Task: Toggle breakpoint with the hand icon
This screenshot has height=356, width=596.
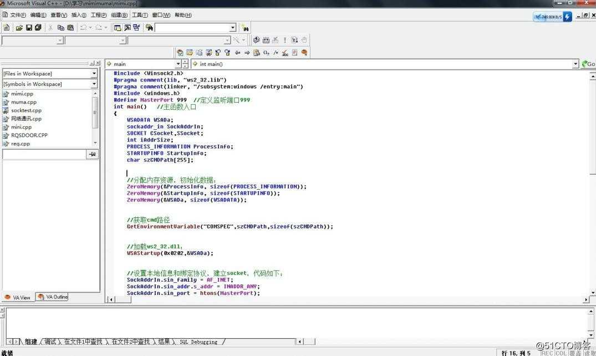Action: click(x=304, y=40)
